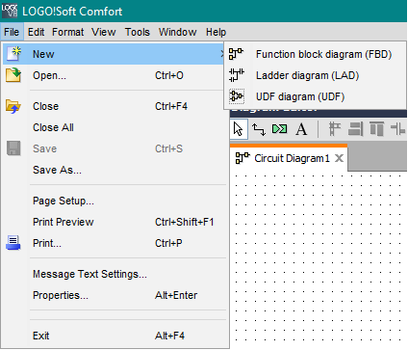Click the align right toolbar icon
This screenshot has width=408, height=350.
[355, 129]
